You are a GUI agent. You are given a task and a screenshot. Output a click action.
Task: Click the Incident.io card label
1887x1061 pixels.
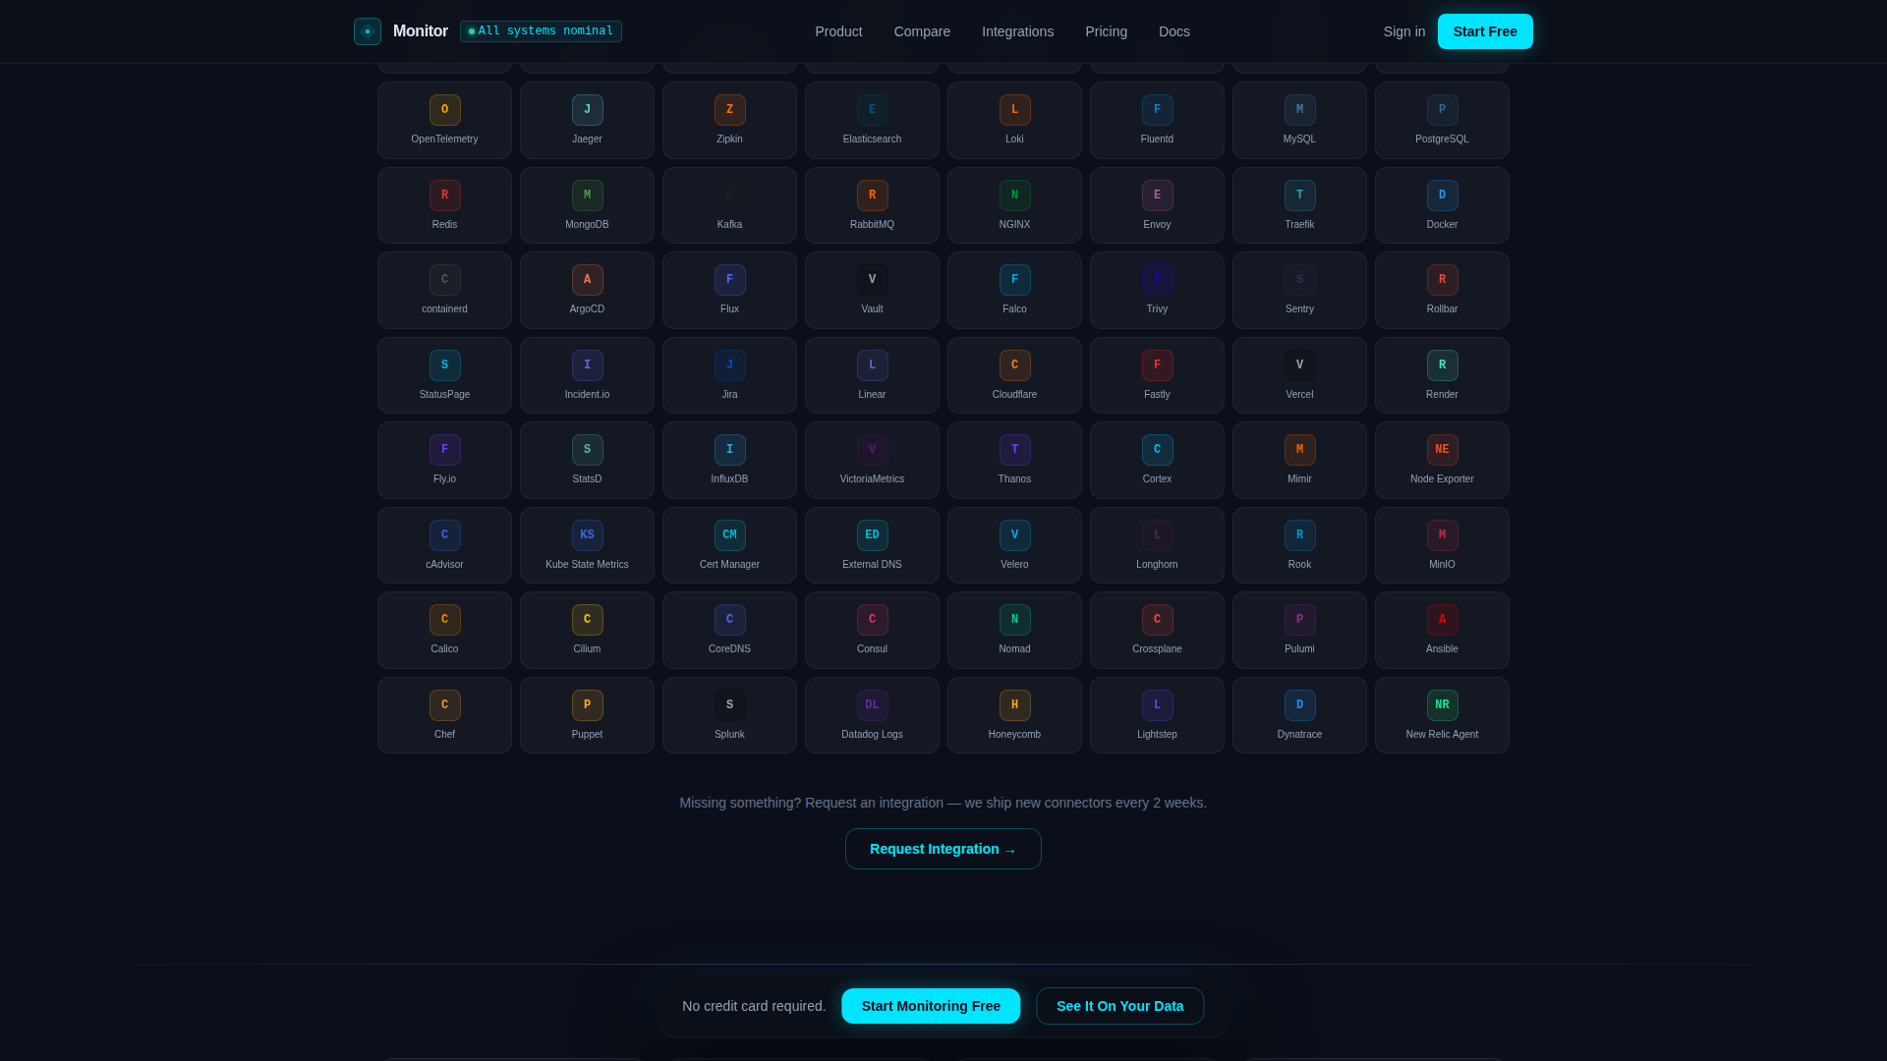(587, 395)
